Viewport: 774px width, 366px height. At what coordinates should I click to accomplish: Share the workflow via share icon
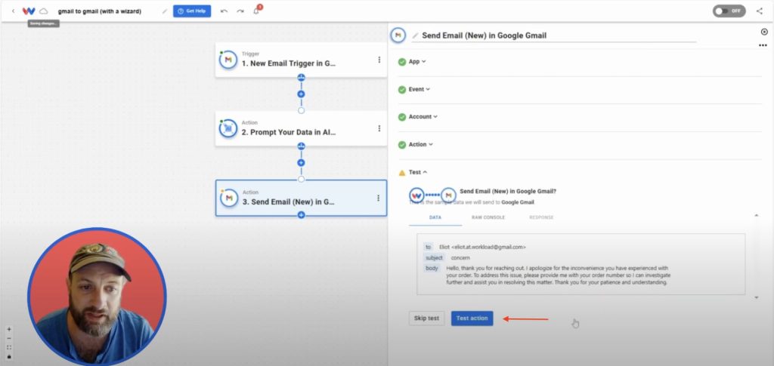759,11
